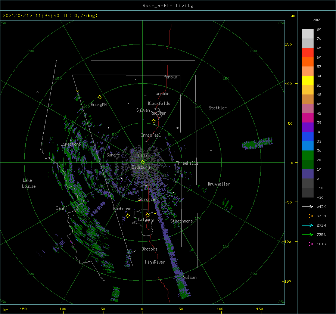336x314 pixels.
Task: Select the bright green 30–20 dBZ swatch
Action: pyautogui.click(x=308, y=155)
